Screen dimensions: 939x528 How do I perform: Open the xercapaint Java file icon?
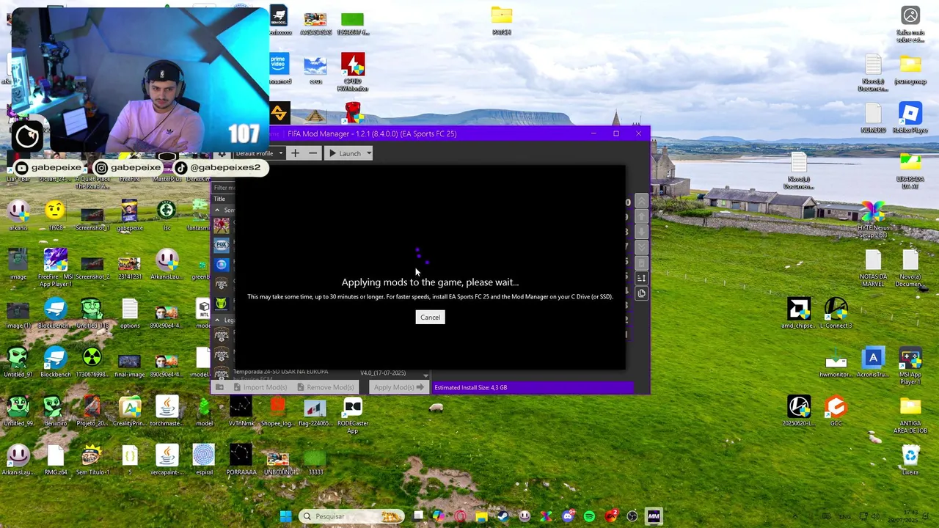point(167,459)
